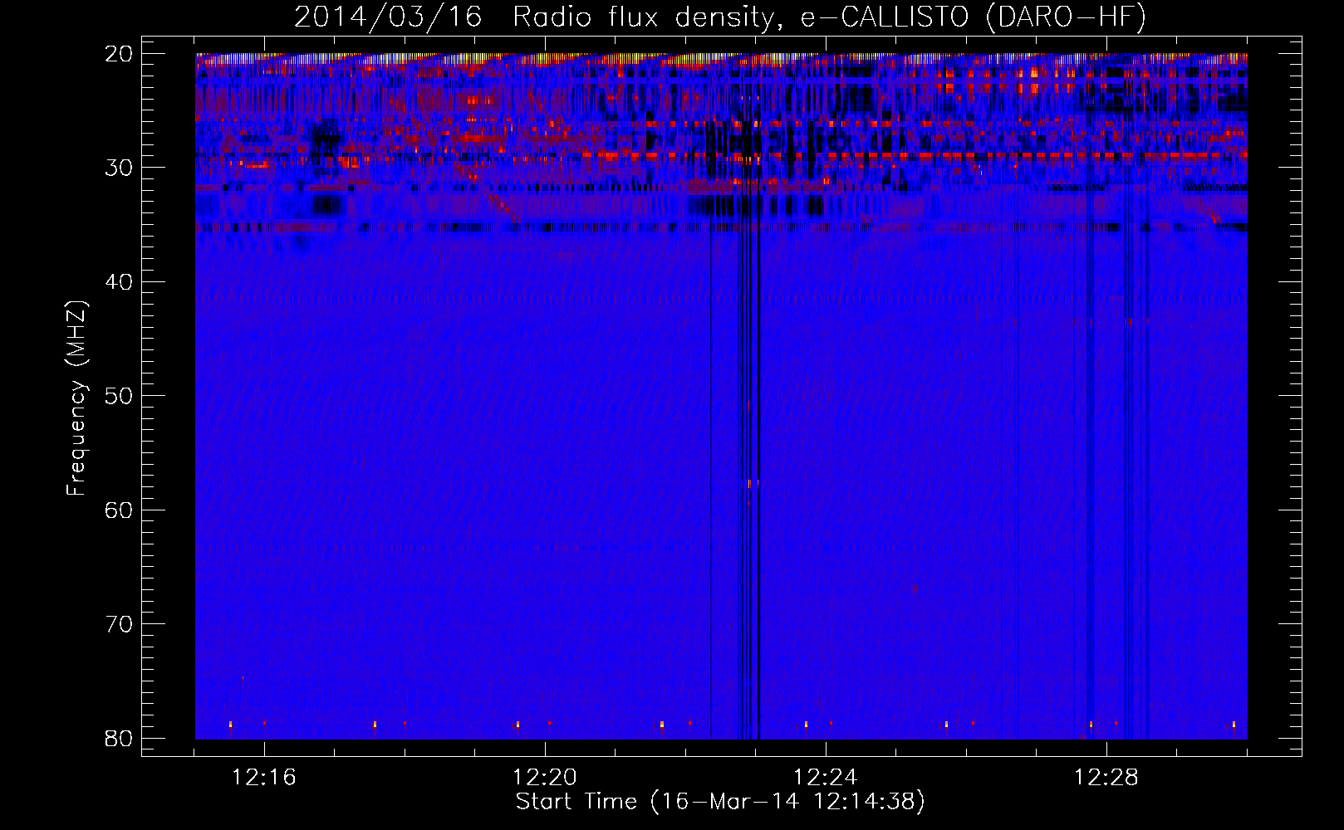Click the 'Frequency (MHZ)' y-axis label
Image resolution: width=1344 pixels, height=830 pixels.
(x=76, y=398)
